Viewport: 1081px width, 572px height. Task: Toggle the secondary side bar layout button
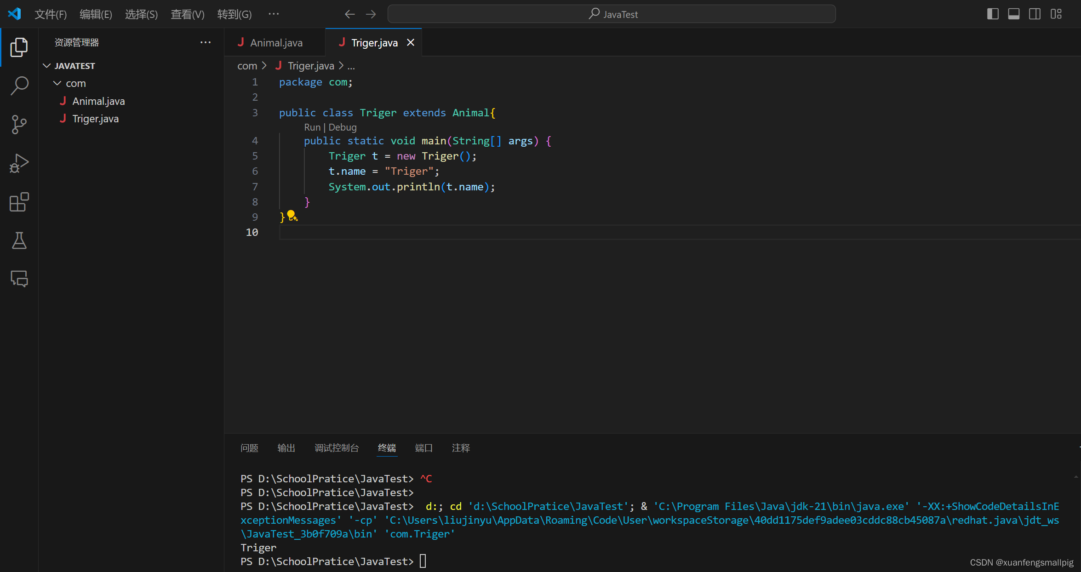pyautogui.click(x=1035, y=14)
